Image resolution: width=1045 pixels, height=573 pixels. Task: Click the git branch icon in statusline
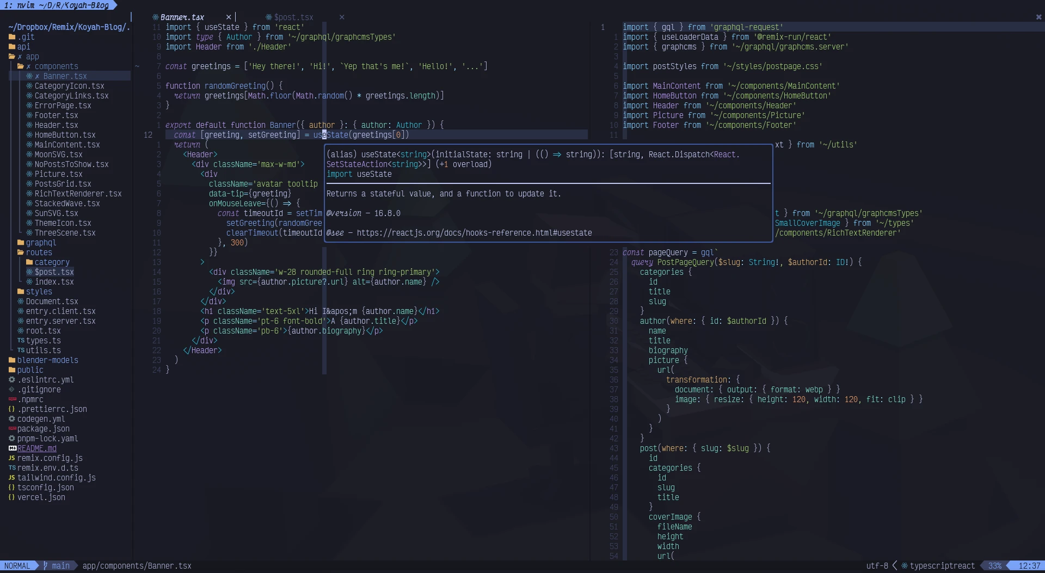coord(46,566)
